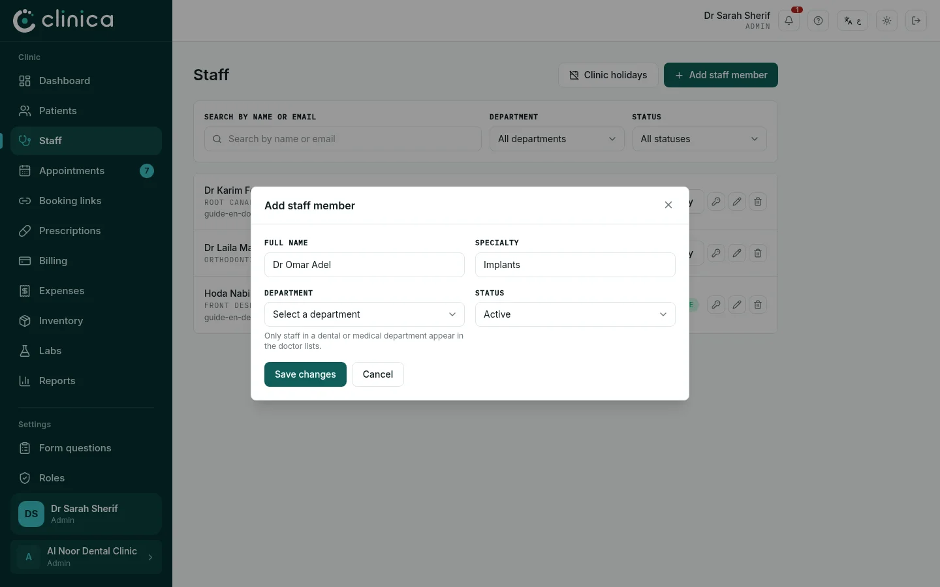940x587 pixels.
Task: Click the Specialty field containing Implants
Action: click(x=575, y=265)
